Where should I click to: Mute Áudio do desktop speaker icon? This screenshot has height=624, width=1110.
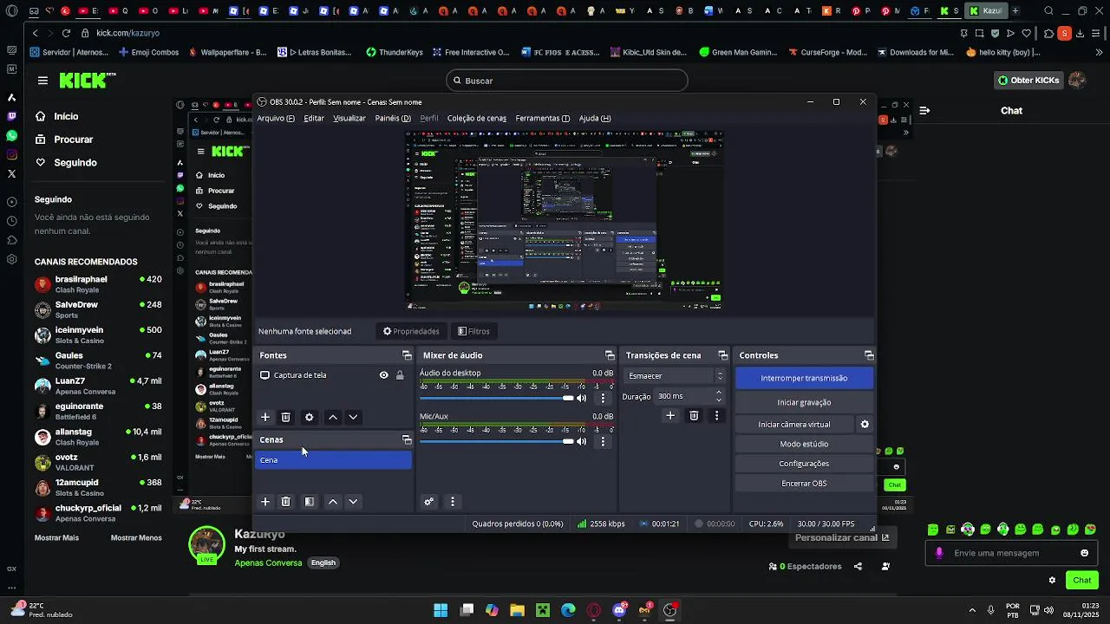581,398
